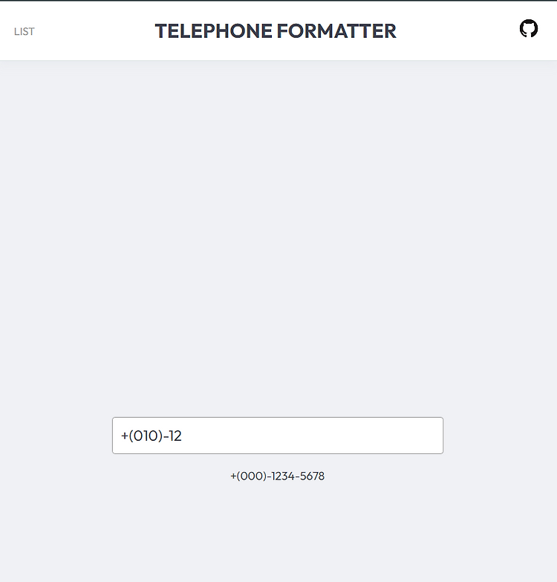This screenshot has height=582, width=557.
Task: Focus the telephone number input field
Action: [278, 436]
